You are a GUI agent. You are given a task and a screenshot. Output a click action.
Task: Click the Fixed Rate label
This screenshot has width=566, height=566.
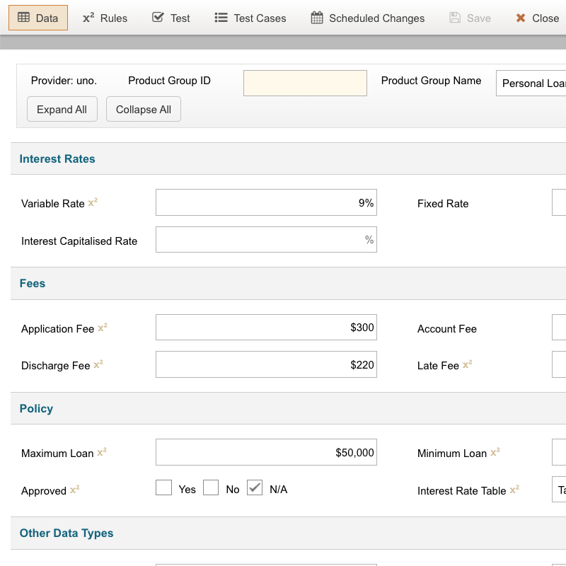tap(443, 204)
